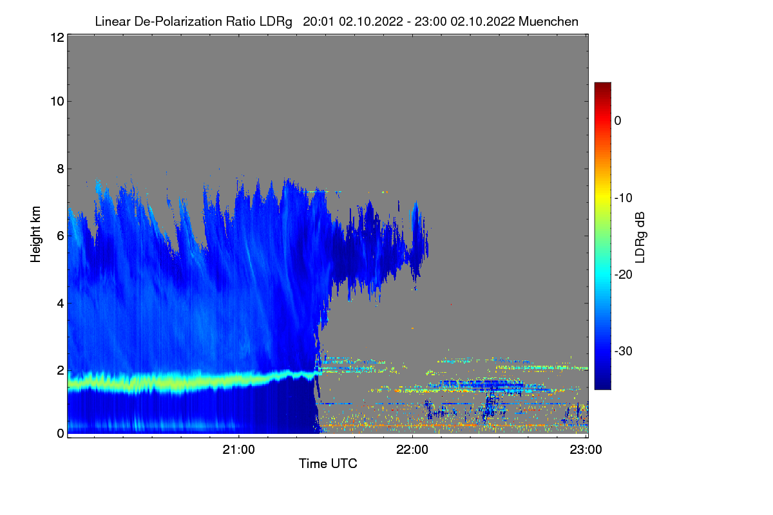Click the '6' height tick label
773x515 pixels.
click(59, 236)
